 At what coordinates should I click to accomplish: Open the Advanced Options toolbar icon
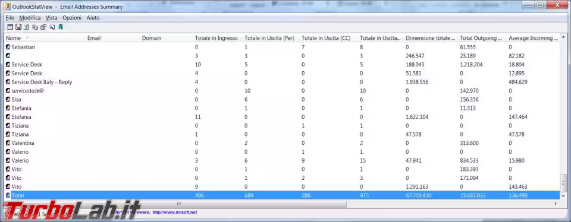coord(10,27)
